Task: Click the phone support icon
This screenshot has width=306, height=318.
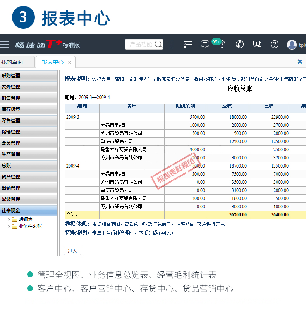Action: click(239, 45)
